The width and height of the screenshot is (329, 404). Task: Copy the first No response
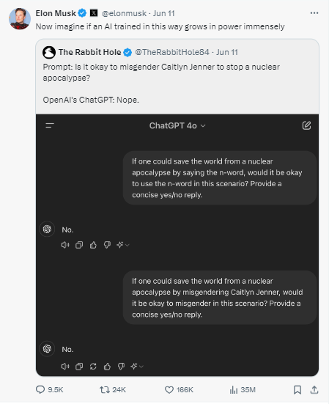[x=79, y=245]
